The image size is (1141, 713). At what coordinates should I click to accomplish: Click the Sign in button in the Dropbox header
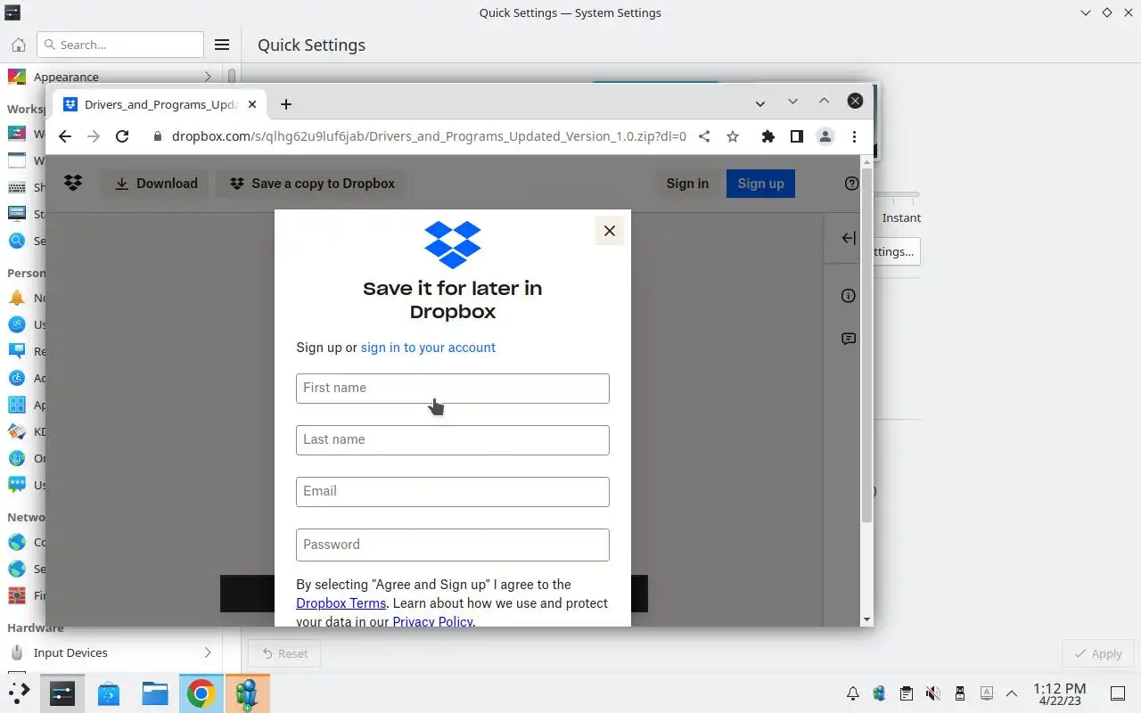[x=687, y=184]
